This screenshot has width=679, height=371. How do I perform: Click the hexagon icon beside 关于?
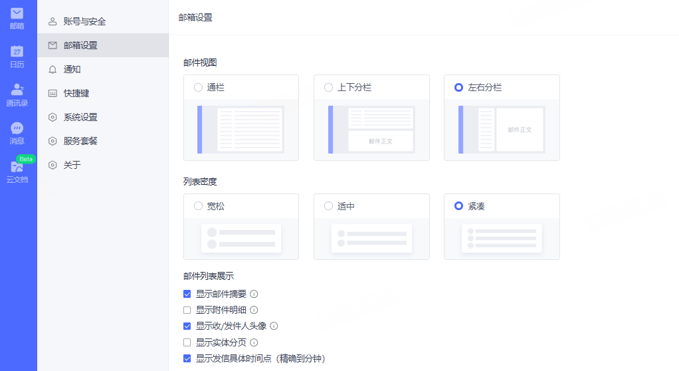52,165
